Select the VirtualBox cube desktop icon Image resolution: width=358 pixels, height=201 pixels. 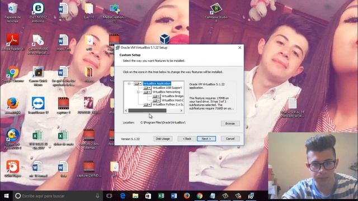pos(164,39)
